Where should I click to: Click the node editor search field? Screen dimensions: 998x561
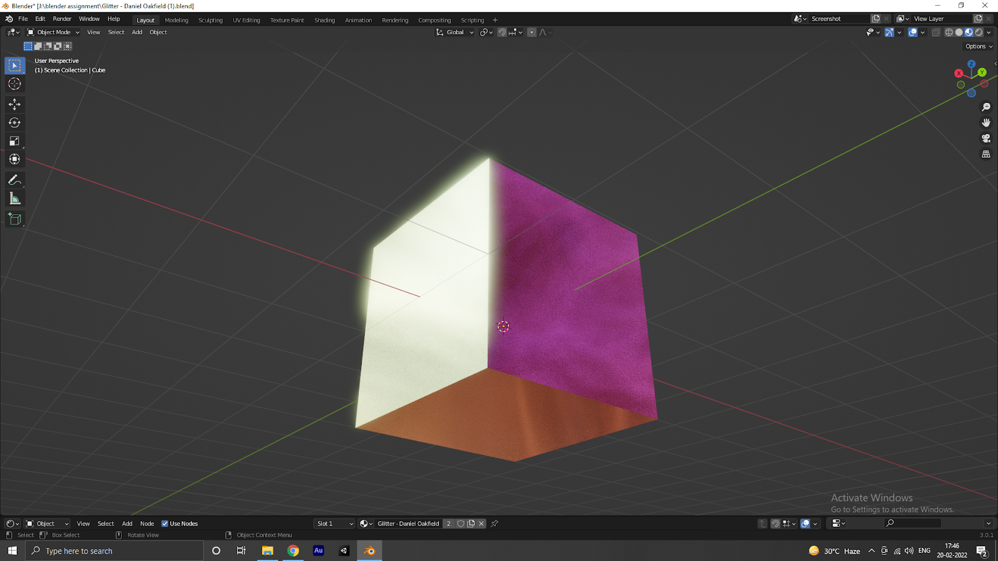[913, 524]
